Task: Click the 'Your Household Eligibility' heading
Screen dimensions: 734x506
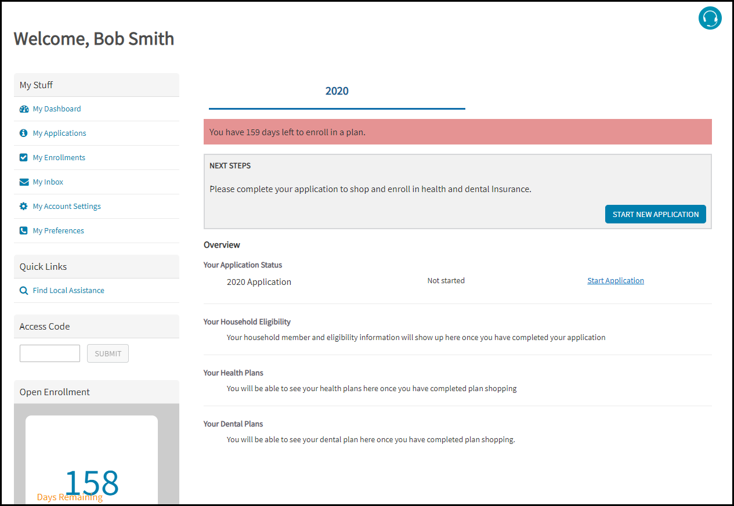Action: pyautogui.click(x=247, y=321)
